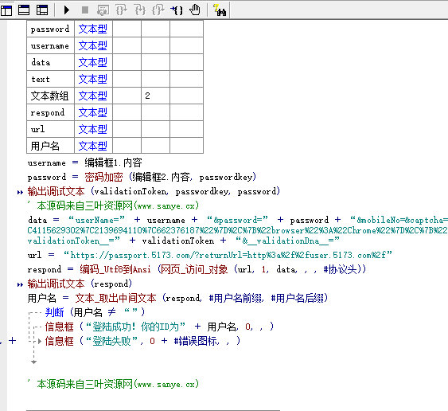Viewport: 448px width, 411px height.
Task: Click 文本型 type in text row
Action: coord(93,79)
